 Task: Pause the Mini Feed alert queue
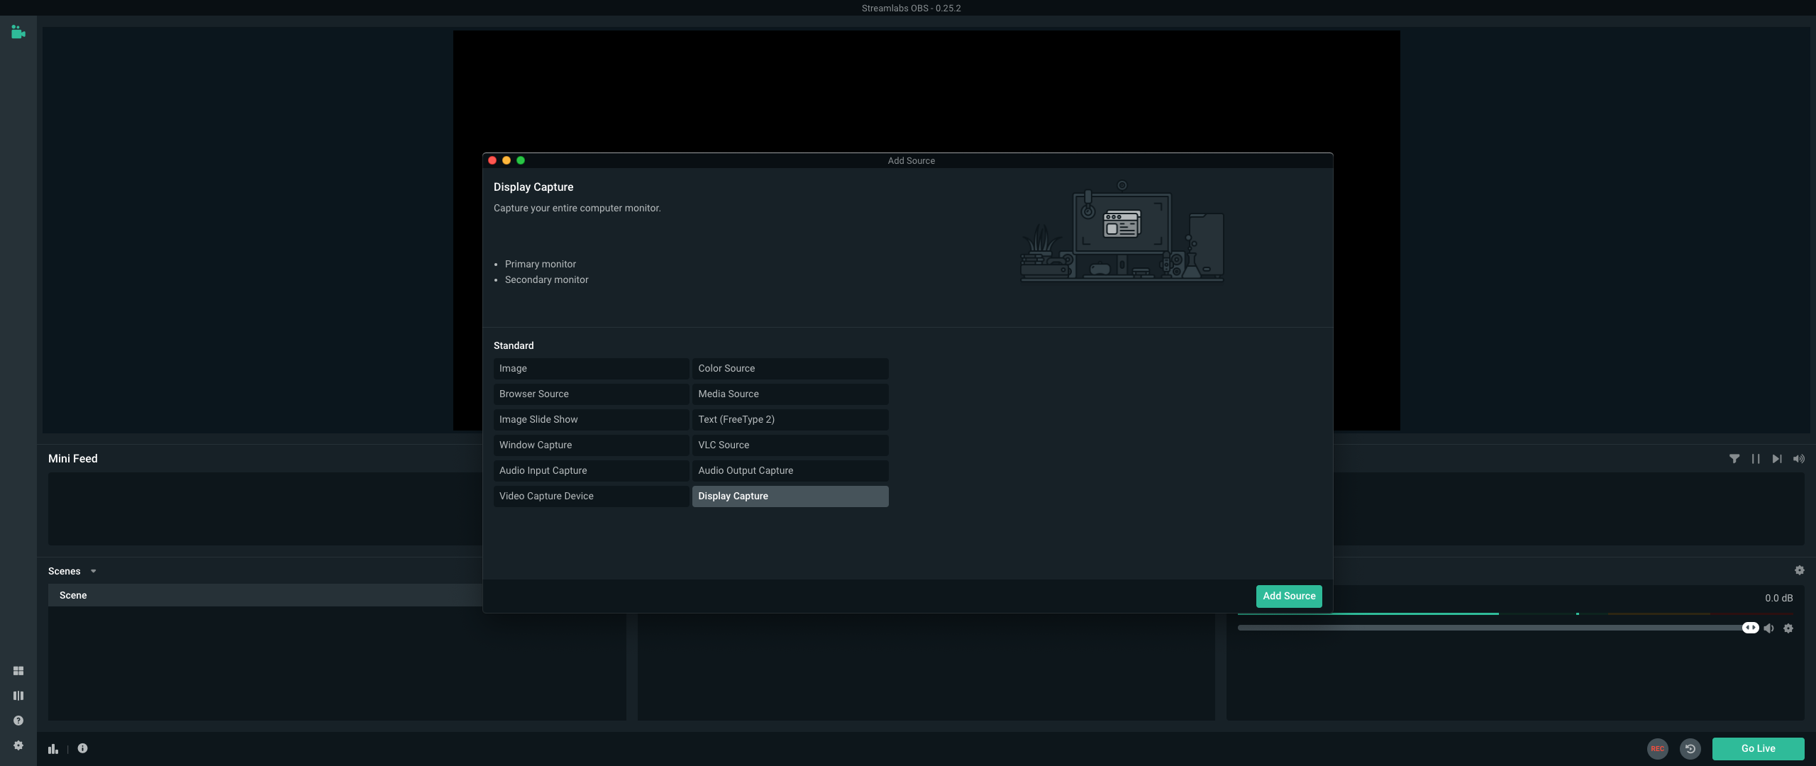(1756, 459)
